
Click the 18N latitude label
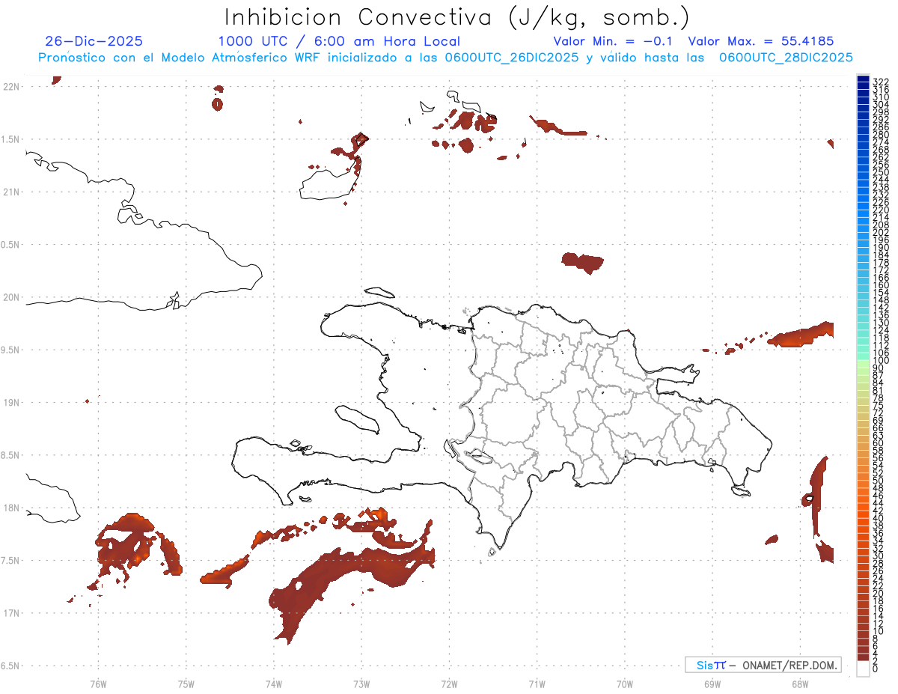[11, 508]
